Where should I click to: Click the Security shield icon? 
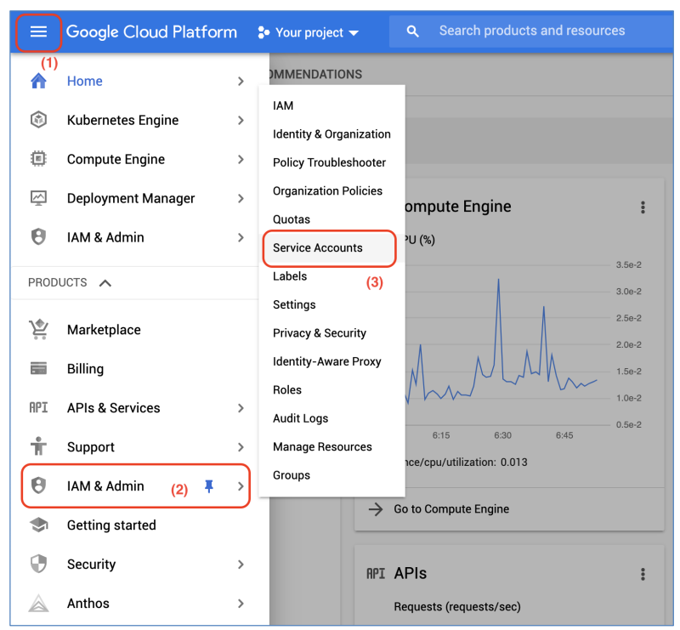38,564
